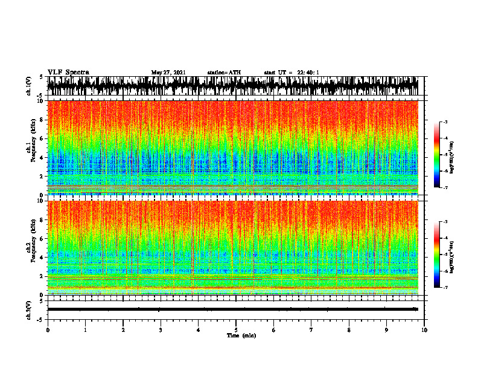Screen dimensions: 478x370
Task: Click the "Time (min)" axis label
Action: pyautogui.click(x=241, y=336)
